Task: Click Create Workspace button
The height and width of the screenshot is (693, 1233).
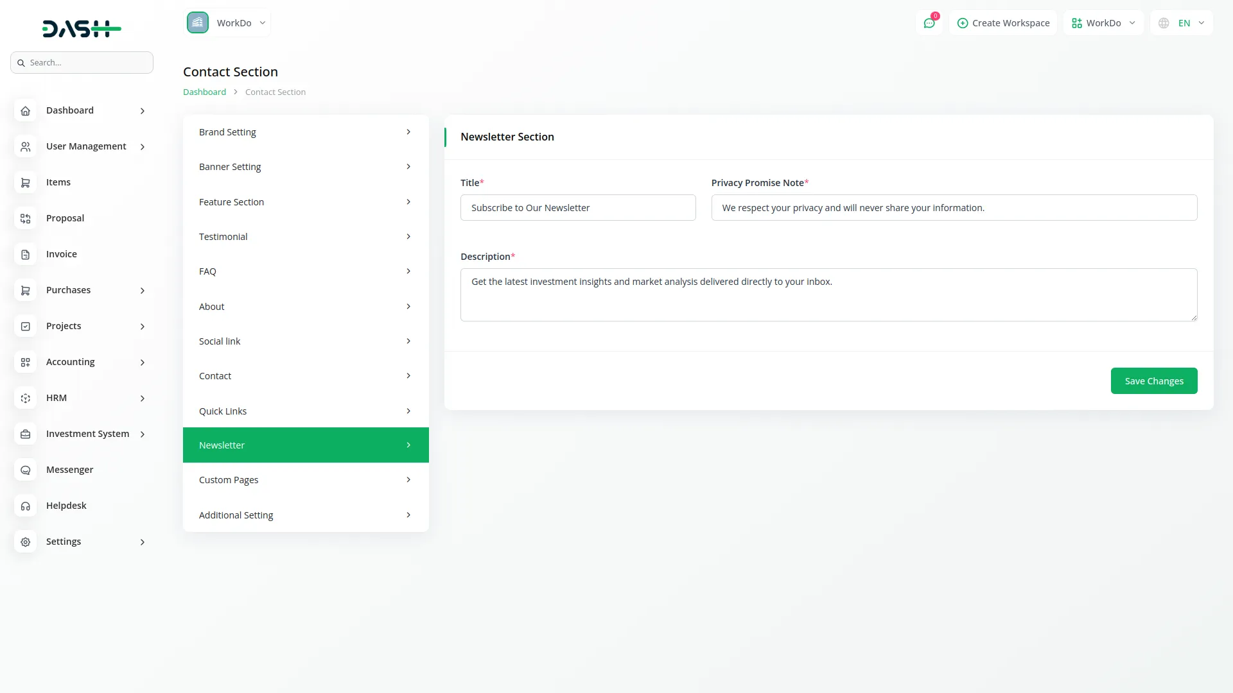Action: pos(1003,23)
